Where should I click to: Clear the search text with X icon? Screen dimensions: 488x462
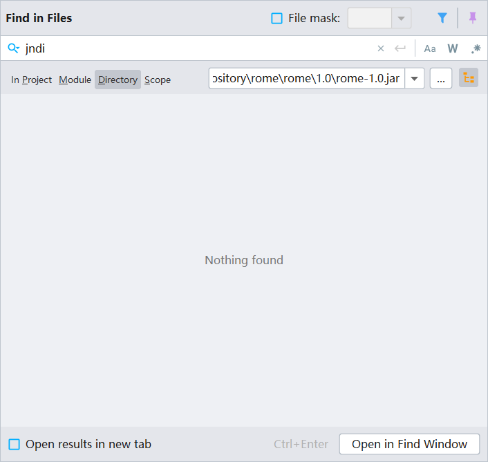tap(380, 48)
